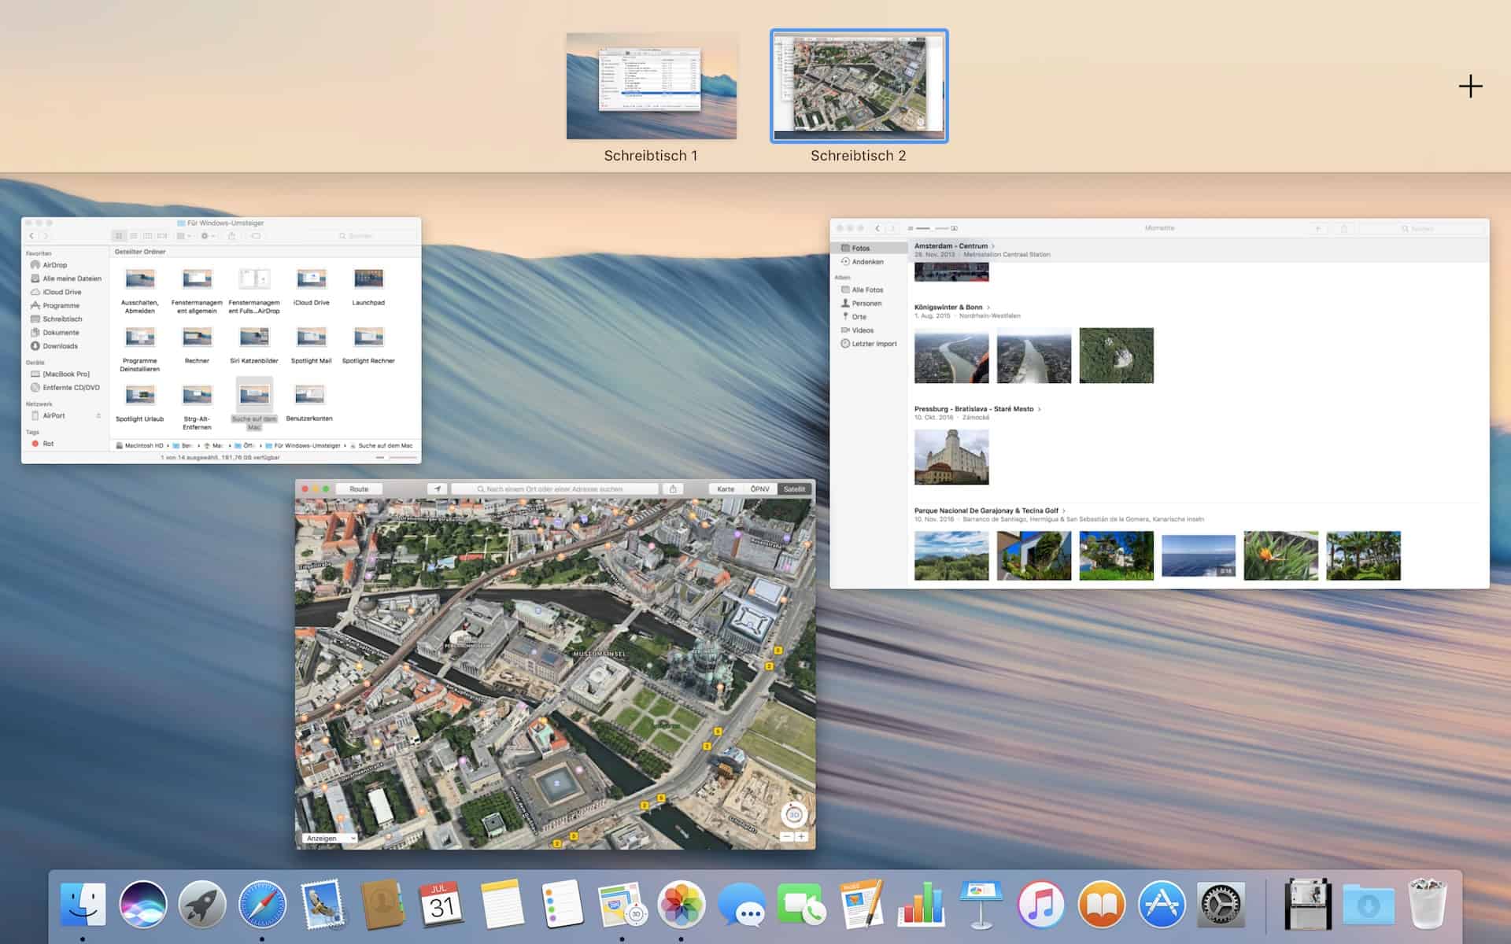Select Cover Flow view in Finder toolbar
The width and height of the screenshot is (1511, 944).
[162, 236]
